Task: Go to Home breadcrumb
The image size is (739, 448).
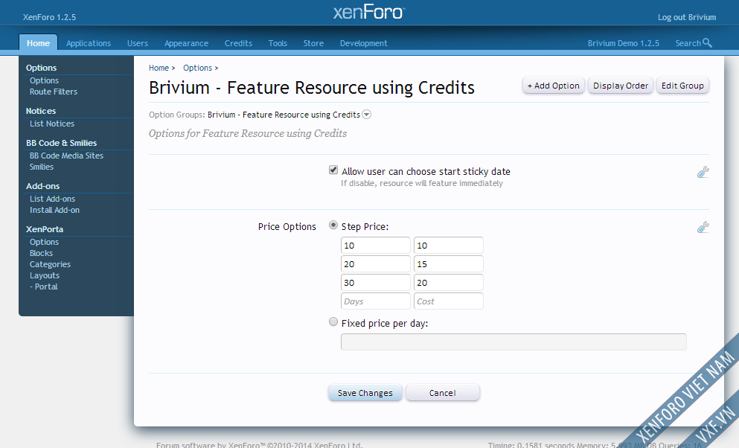Action: (x=159, y=68)
